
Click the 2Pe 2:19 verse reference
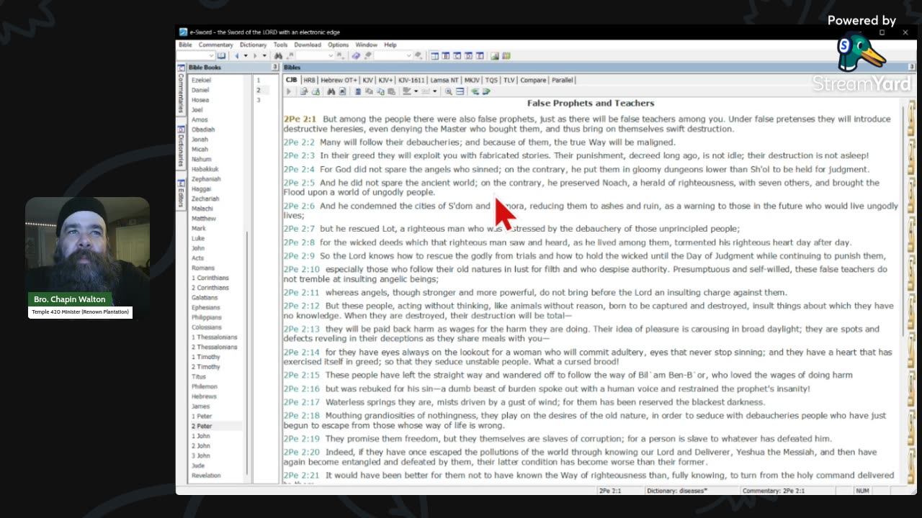[301, 439]
